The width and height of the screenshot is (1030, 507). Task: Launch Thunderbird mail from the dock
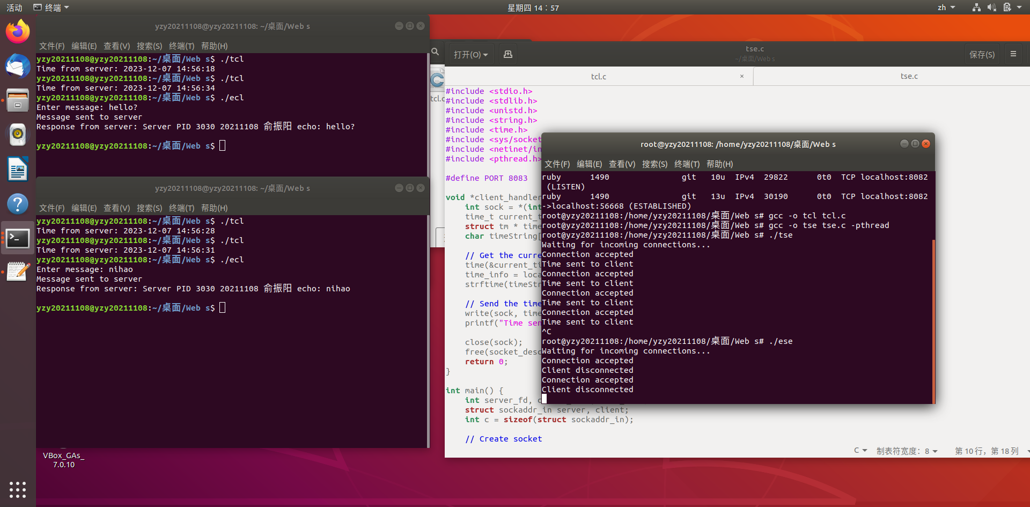18,66
